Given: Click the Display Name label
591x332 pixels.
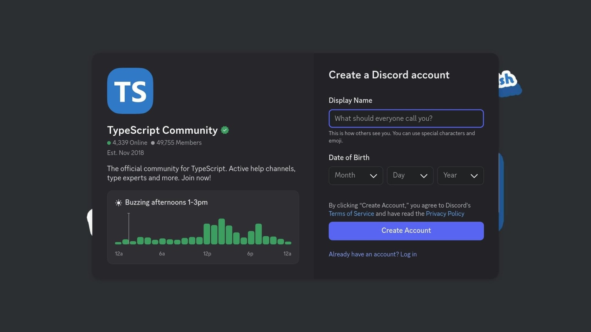Looking at the screenshot, I should [351, 100].
